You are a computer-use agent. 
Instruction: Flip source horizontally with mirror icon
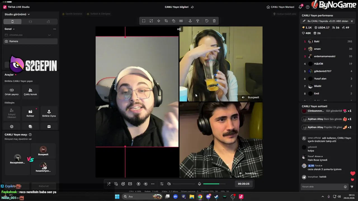click(x=181, y=21)
